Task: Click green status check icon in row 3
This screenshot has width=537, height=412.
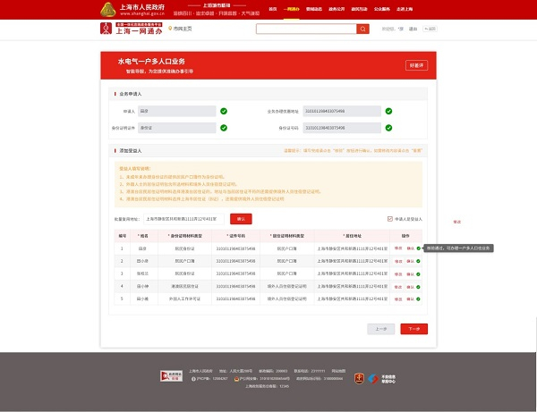Action: 419,274
